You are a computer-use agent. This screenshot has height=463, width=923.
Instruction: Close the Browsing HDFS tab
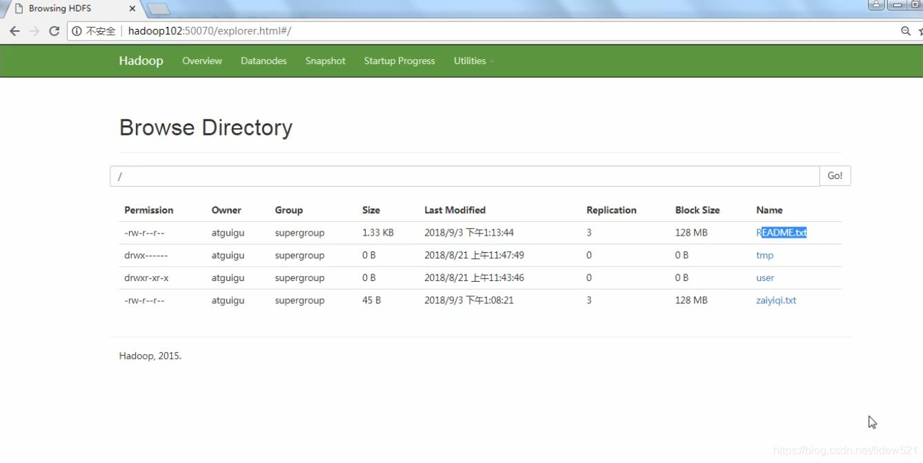tap(133, 9)
